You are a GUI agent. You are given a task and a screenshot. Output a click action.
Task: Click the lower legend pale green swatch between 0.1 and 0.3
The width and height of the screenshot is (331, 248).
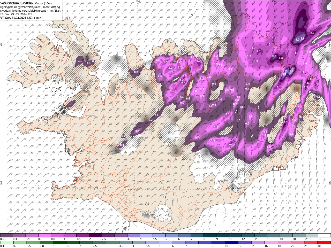7,242
